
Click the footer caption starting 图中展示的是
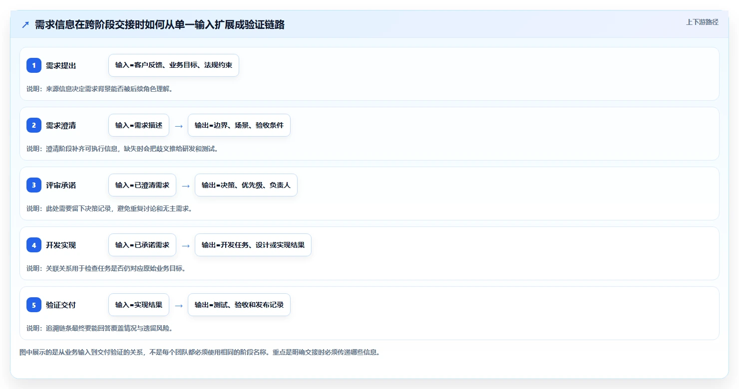pos(201,352)
